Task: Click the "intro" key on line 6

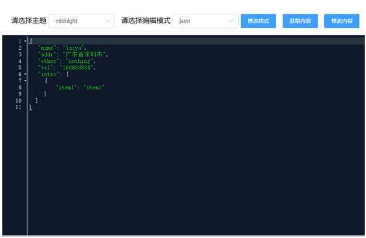Action: click(x=49, y=75)
